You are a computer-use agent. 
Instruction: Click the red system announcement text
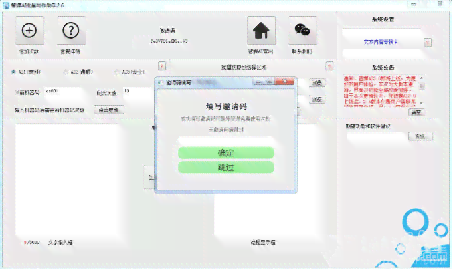pos(379,91)
